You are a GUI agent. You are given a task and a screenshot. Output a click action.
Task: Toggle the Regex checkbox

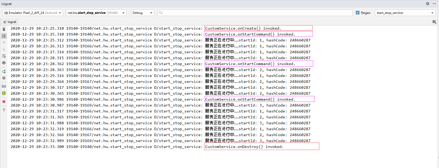click(x=358, y=13)
